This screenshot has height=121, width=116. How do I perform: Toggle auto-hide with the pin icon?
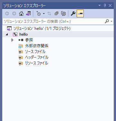pyautogui.click(x=105, y=5)
